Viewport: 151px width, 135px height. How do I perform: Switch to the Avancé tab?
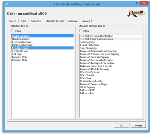[86, 21]
